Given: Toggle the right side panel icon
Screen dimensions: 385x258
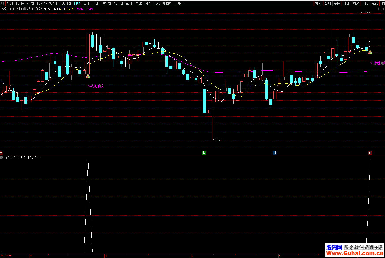Looking at the screenshot, I should pyautogui.click(x=383, y=9).
